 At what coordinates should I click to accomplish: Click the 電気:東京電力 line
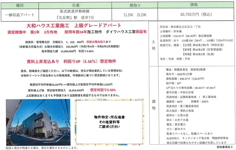(x=176, y=125)
